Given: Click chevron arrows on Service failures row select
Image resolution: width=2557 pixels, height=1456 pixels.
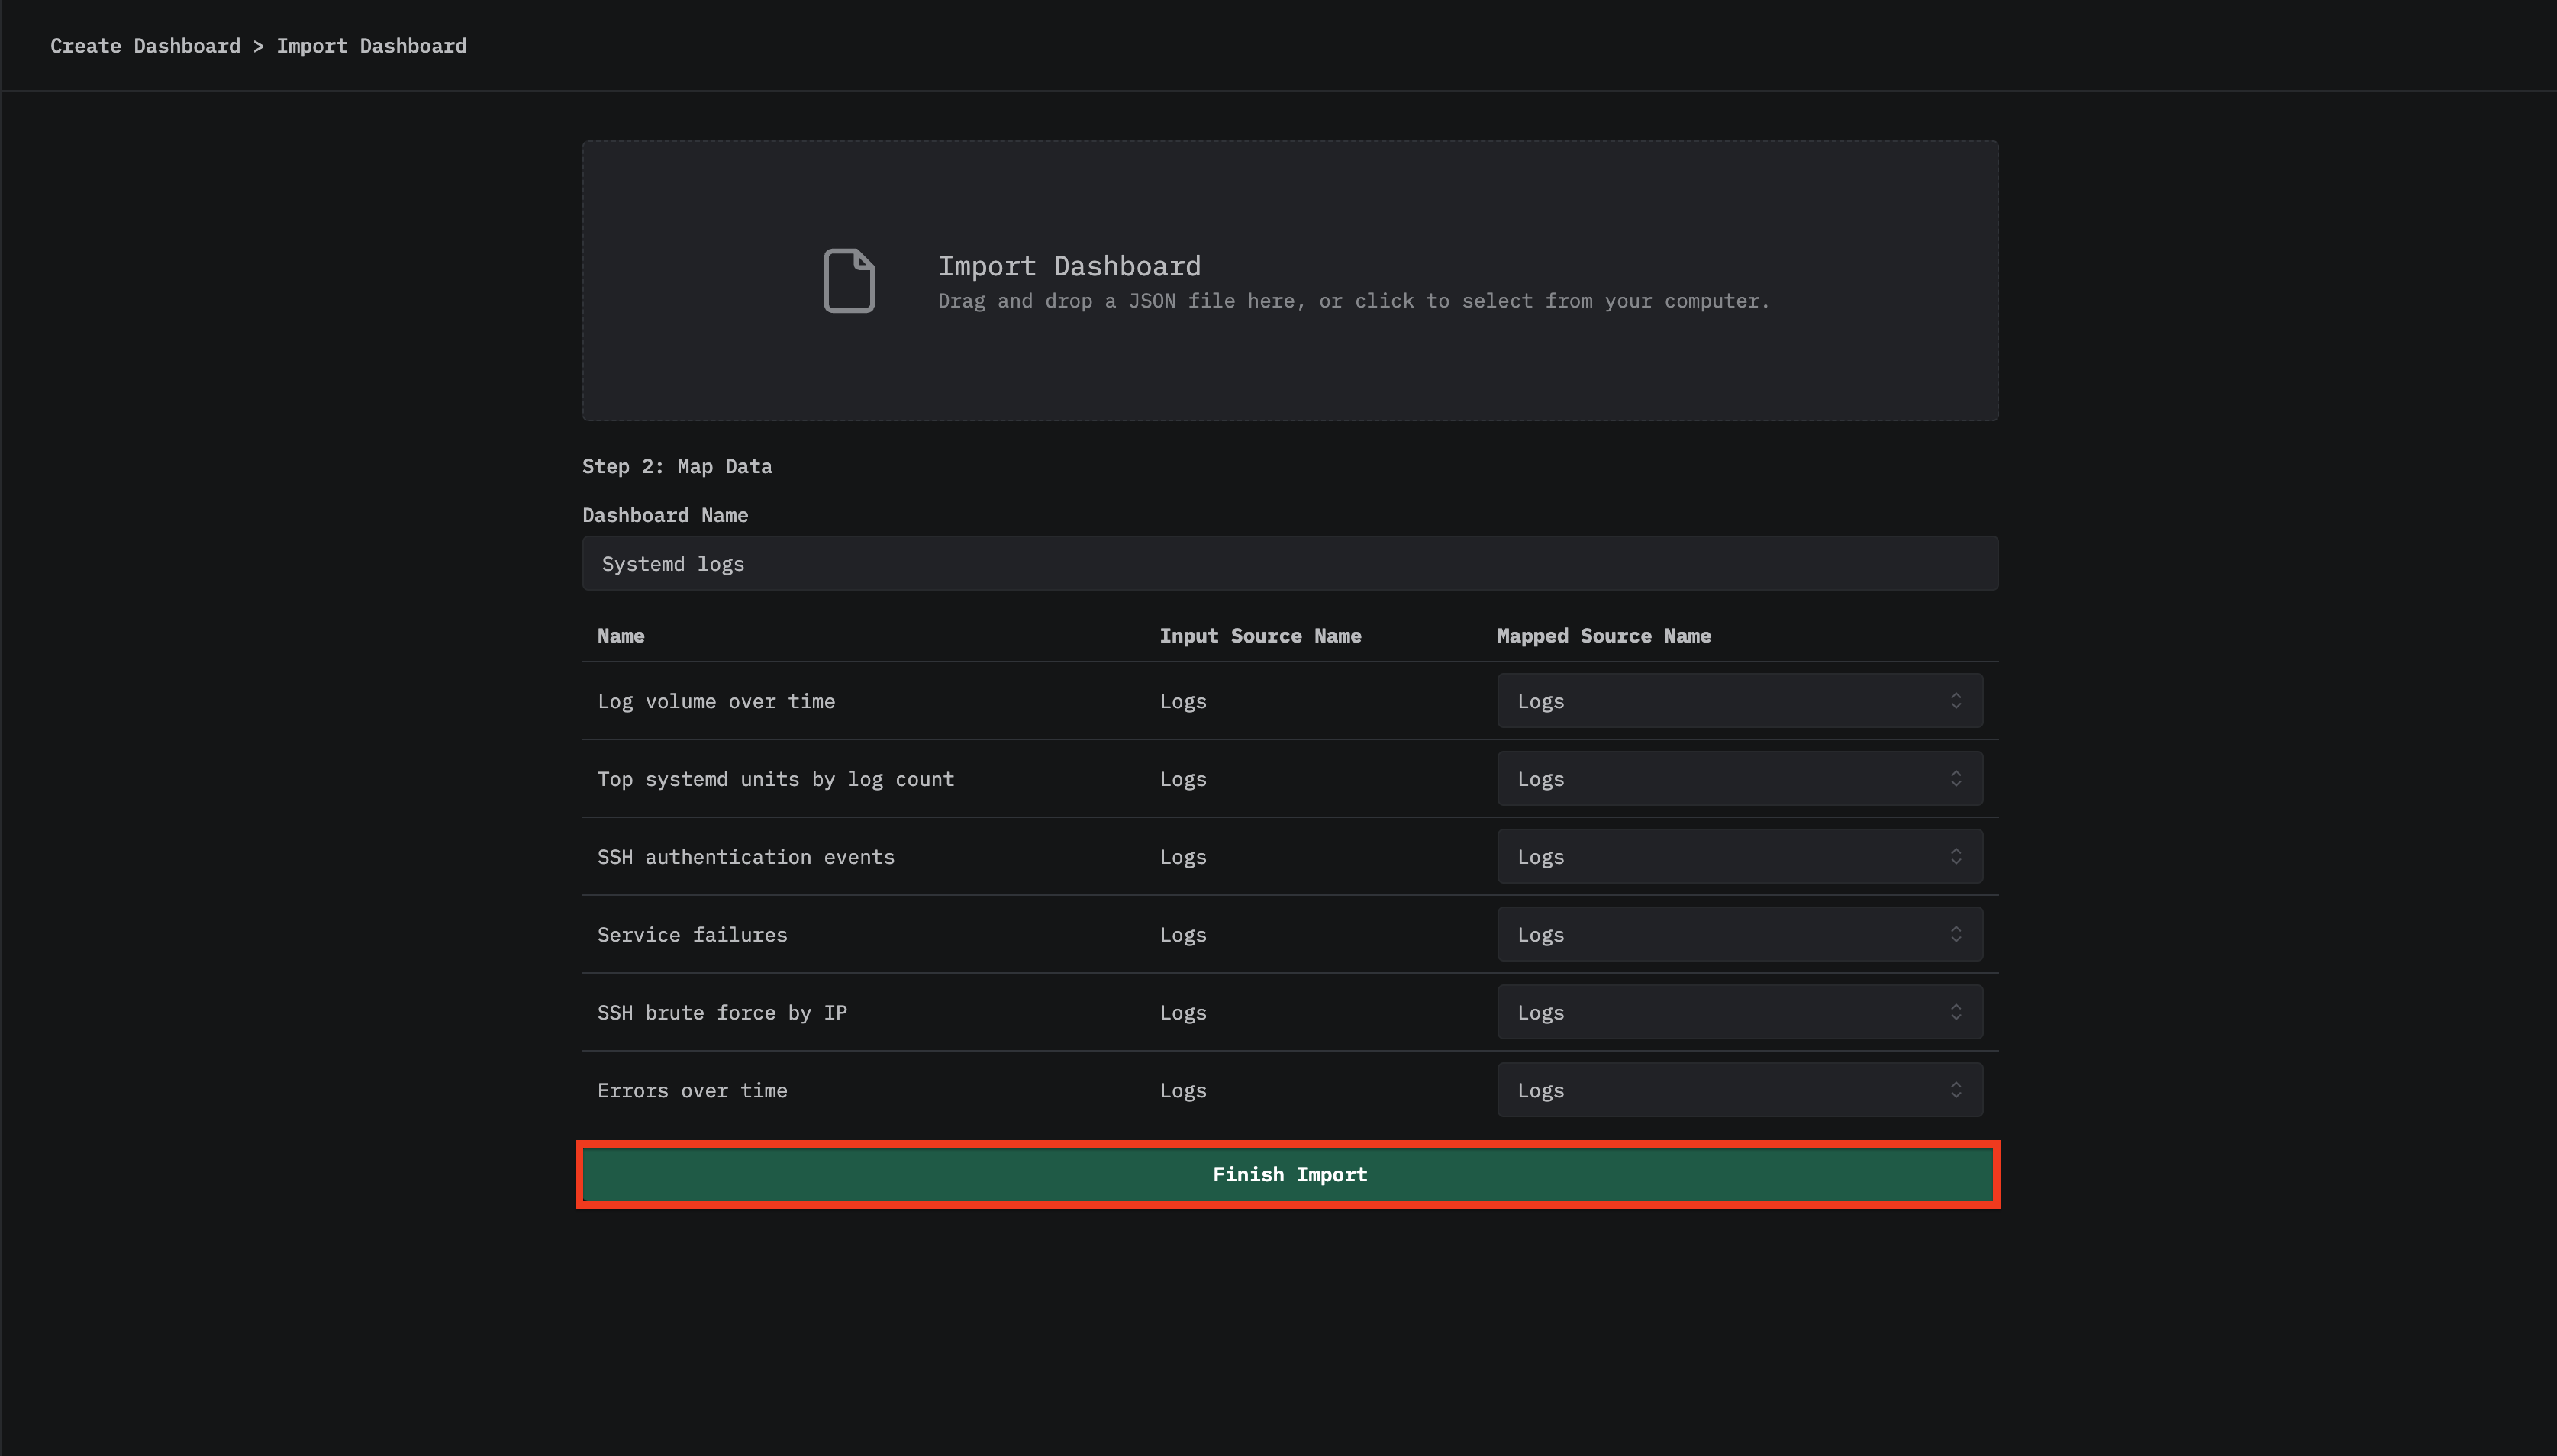Looking at the screenshot, I should coord(1955,935).
